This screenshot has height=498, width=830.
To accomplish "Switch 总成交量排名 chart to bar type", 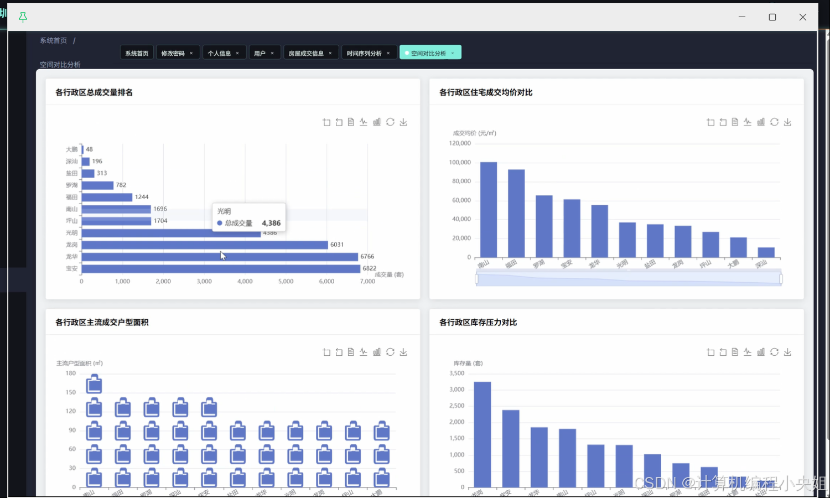I will tap(377, 122).
